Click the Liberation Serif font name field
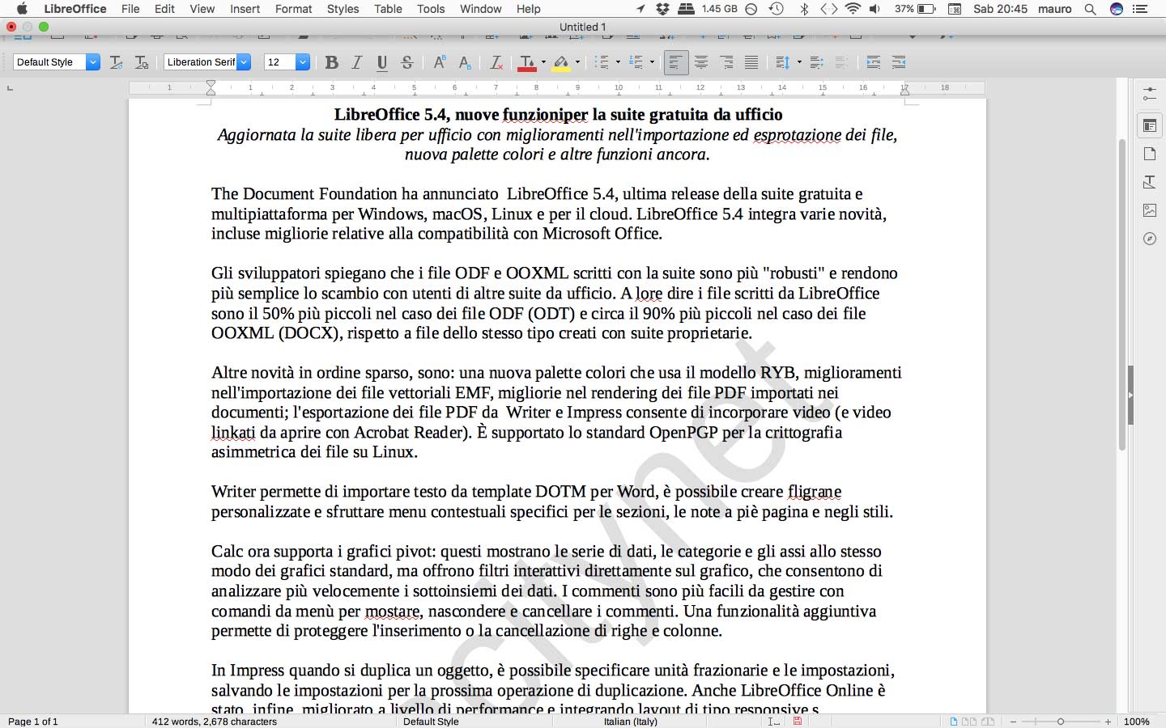Screen dimensions: 1166x728 (x=201, y=62)
